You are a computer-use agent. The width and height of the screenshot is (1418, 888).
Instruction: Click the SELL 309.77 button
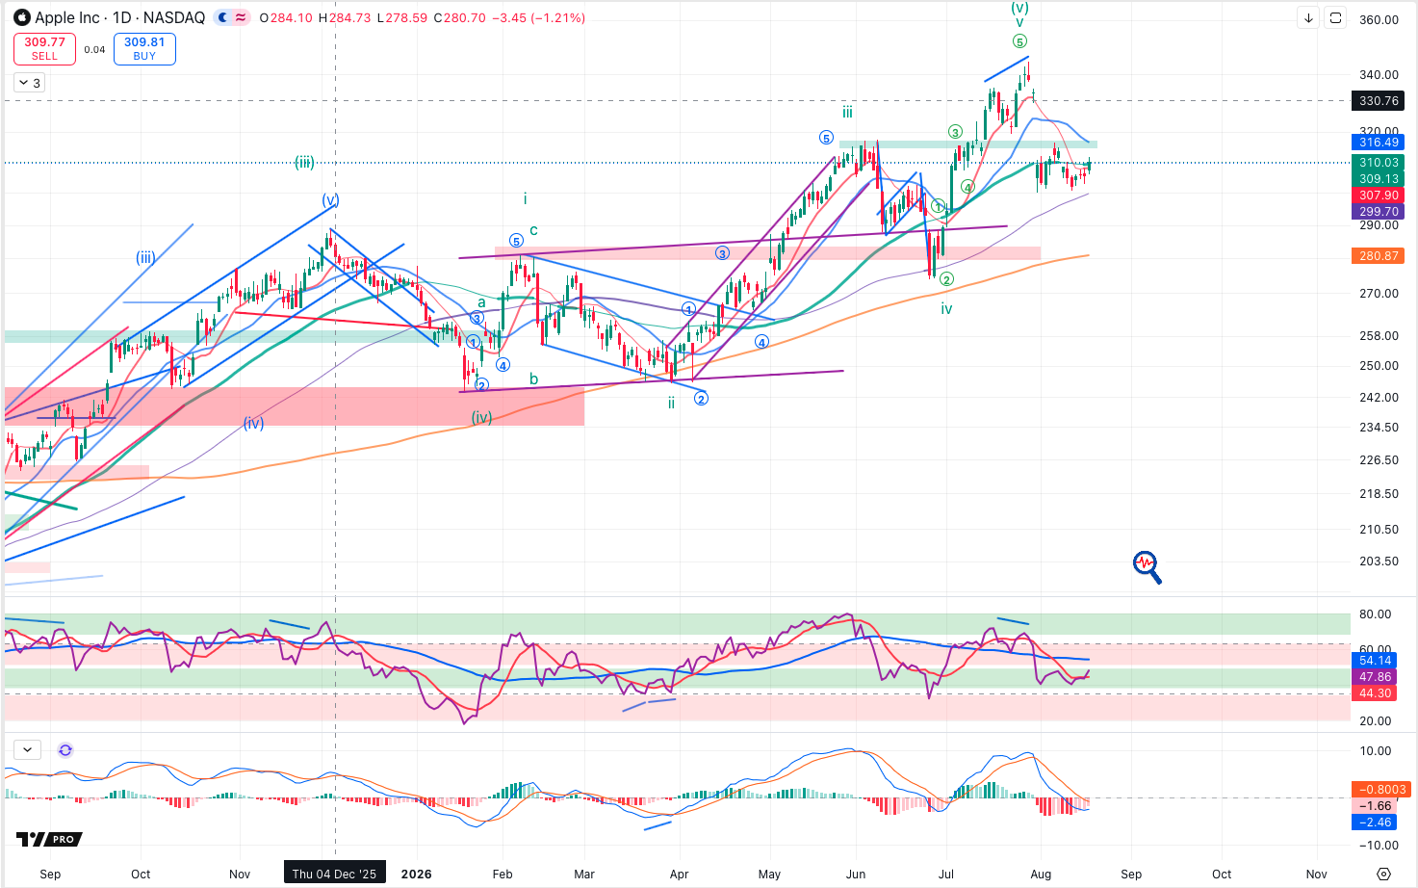[x=45, y=49]
